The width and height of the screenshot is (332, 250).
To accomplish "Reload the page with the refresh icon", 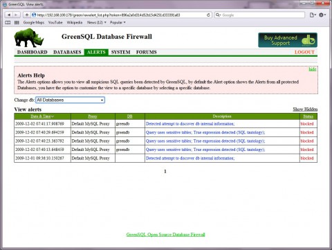I will click(x=208, y=15).
